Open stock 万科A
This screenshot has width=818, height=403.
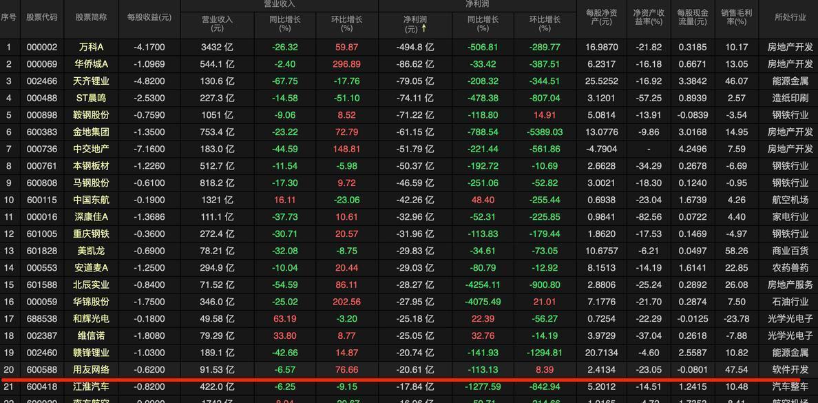tap(92, 47)
